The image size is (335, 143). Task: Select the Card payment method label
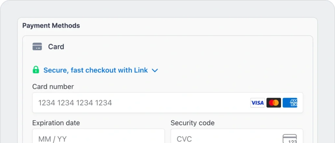click(x=56, y=47)
